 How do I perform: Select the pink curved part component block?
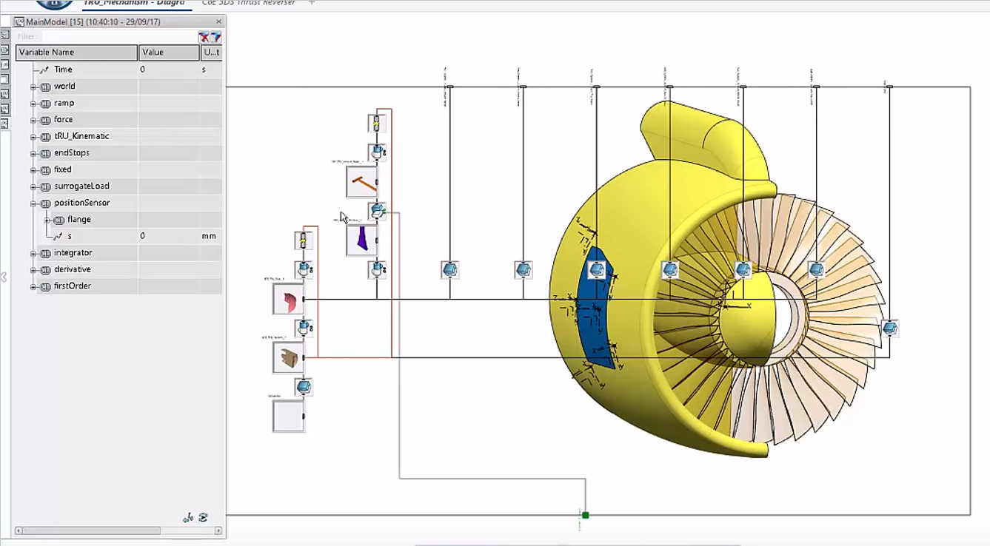point(288,299)
